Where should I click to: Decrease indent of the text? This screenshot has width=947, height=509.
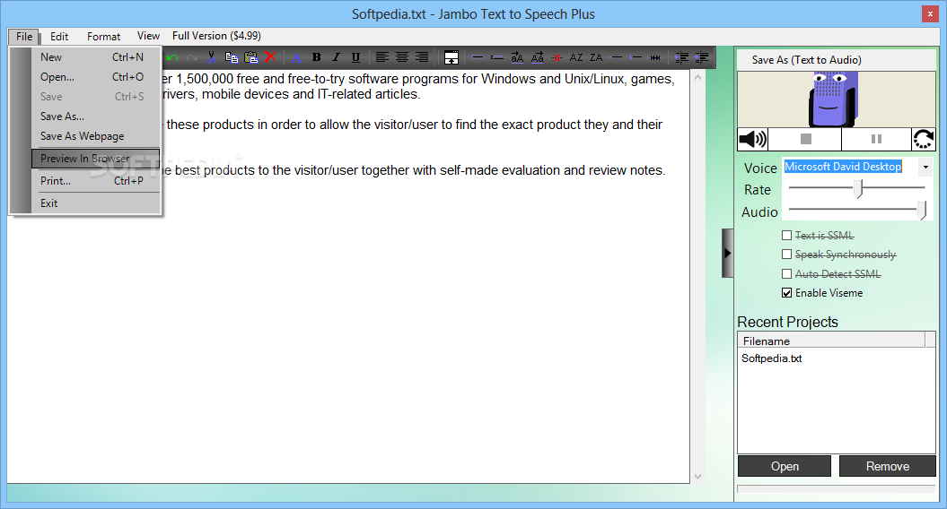(681, 58)
